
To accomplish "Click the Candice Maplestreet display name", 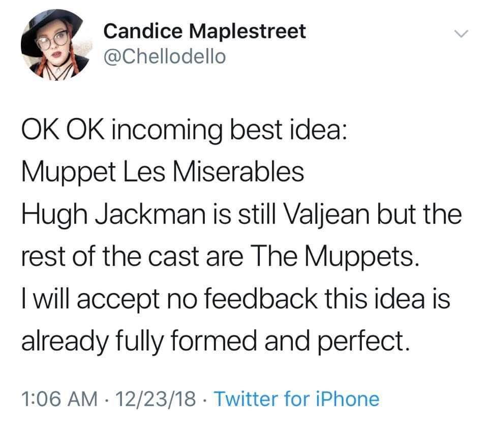I will click(204, 32).
